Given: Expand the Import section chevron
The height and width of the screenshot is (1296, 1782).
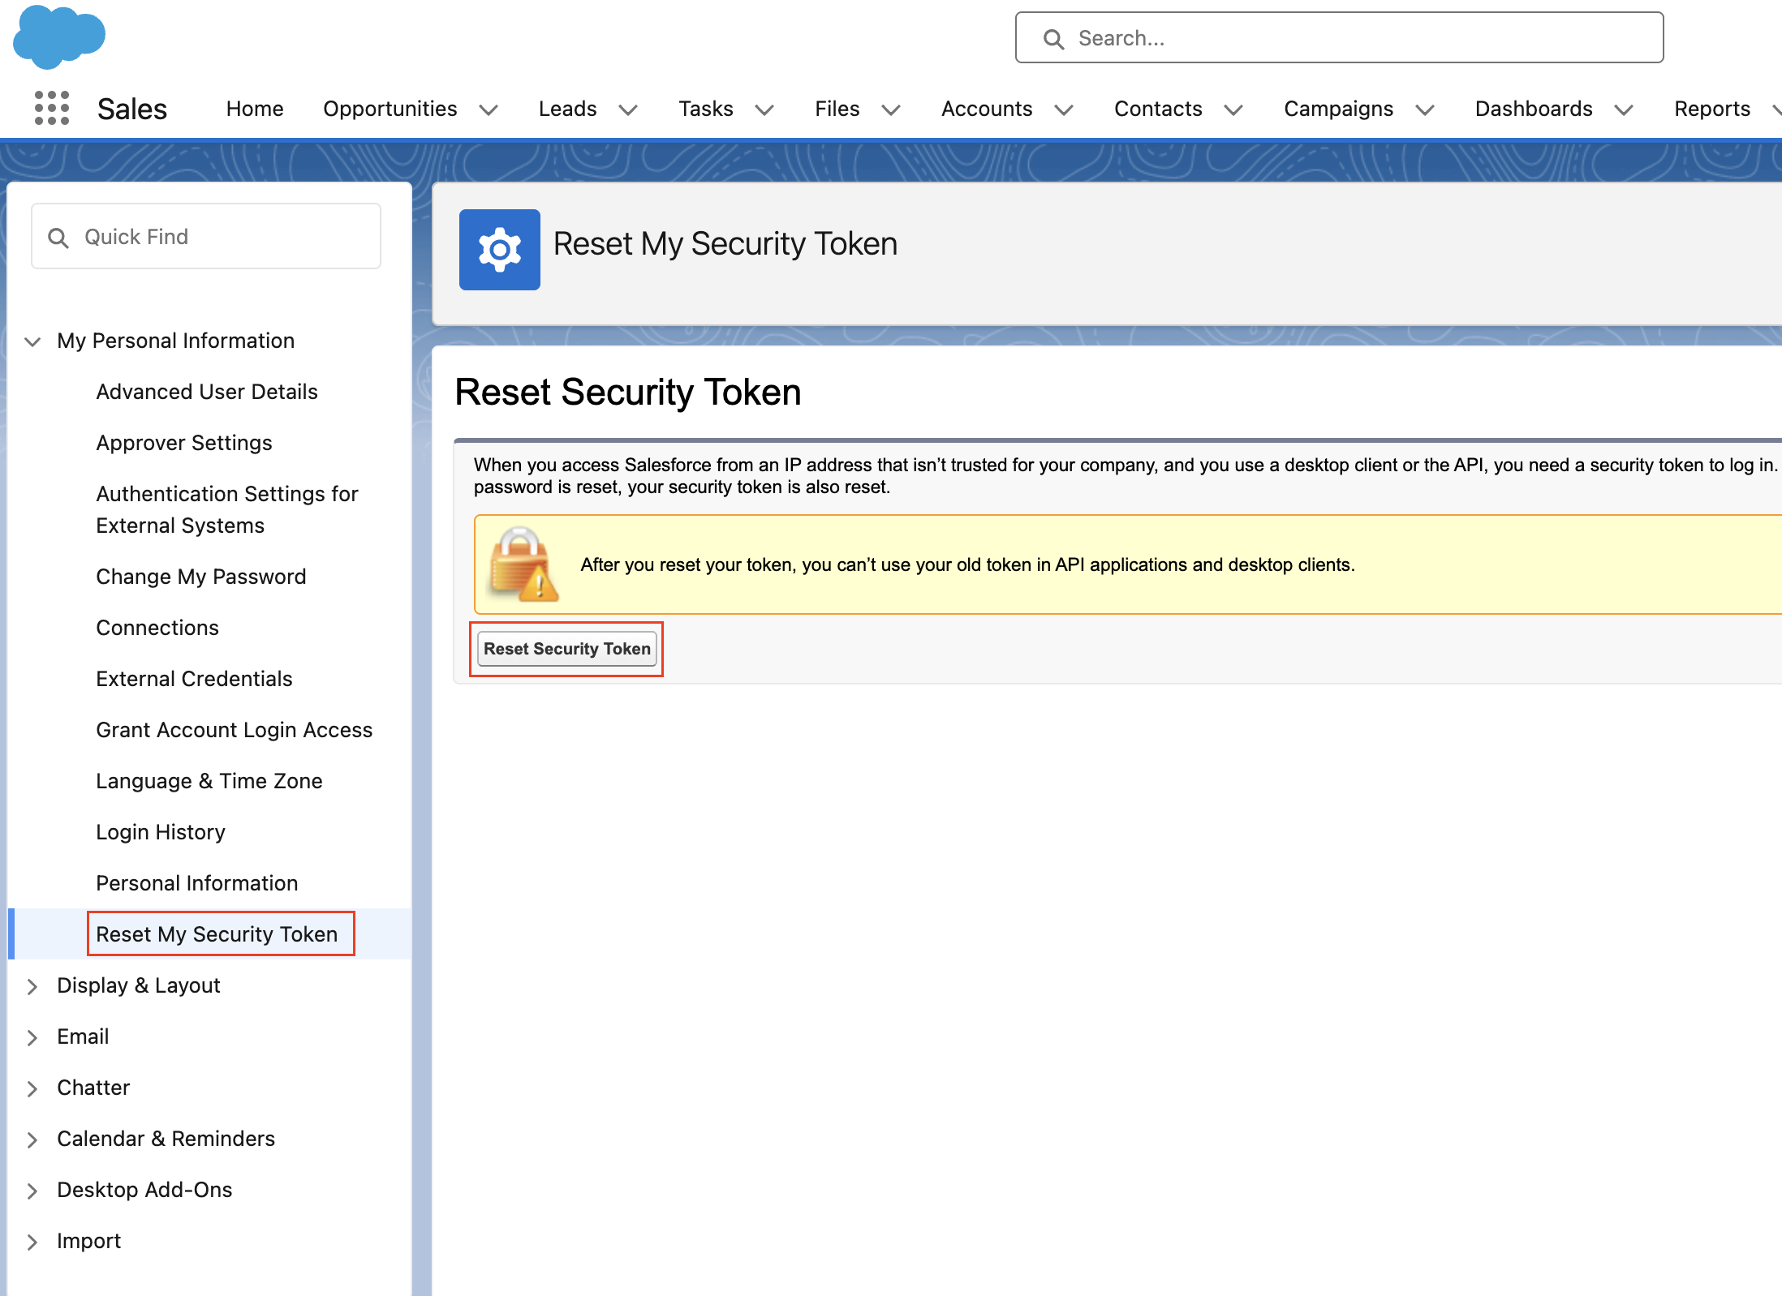Looking at the screenshot, I should coord(32,1242).
